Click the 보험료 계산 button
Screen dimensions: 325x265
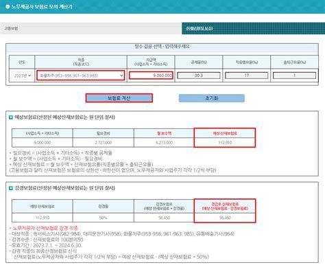tap(119, 98)
